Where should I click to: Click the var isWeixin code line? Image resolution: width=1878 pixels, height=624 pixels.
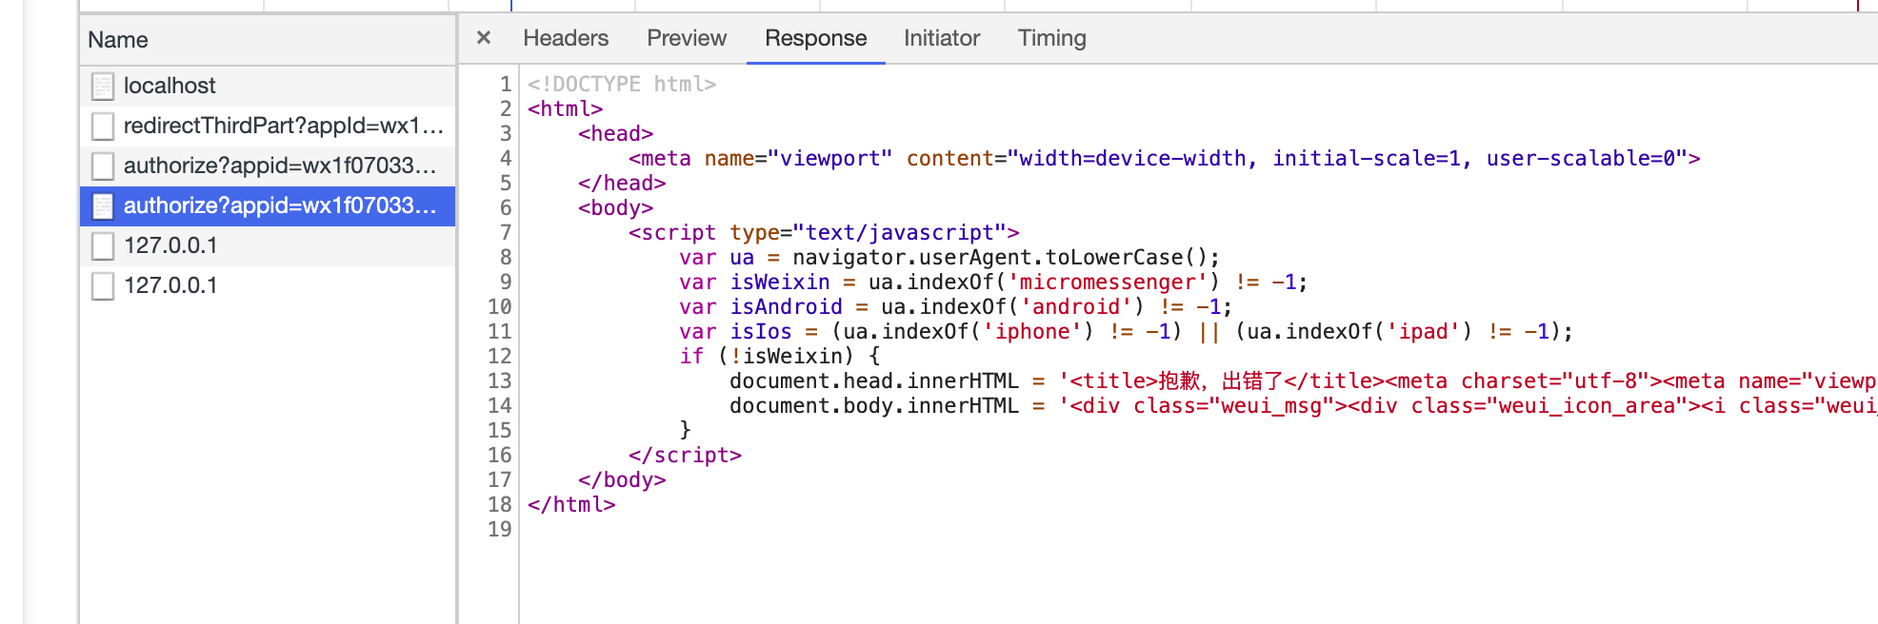993,282
